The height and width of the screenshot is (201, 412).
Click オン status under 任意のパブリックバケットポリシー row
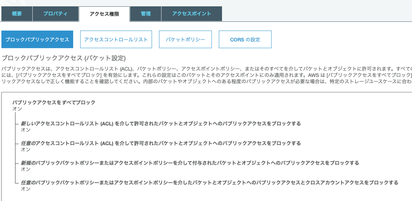[x=26, y=189]
